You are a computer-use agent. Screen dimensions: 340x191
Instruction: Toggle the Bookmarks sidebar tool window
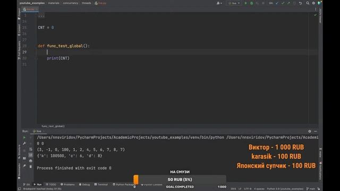point(19,171)
